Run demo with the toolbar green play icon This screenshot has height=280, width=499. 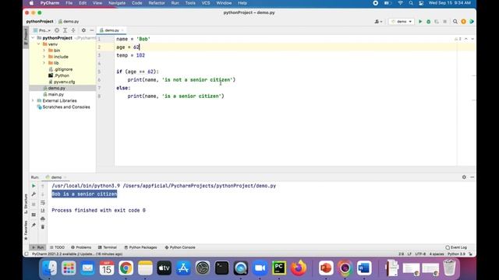pos(420,22)
